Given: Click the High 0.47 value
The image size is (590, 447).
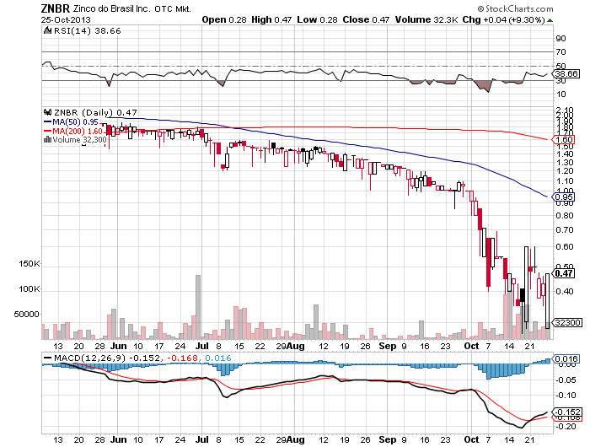Looking at the screenshot, I should pos(271,19).
